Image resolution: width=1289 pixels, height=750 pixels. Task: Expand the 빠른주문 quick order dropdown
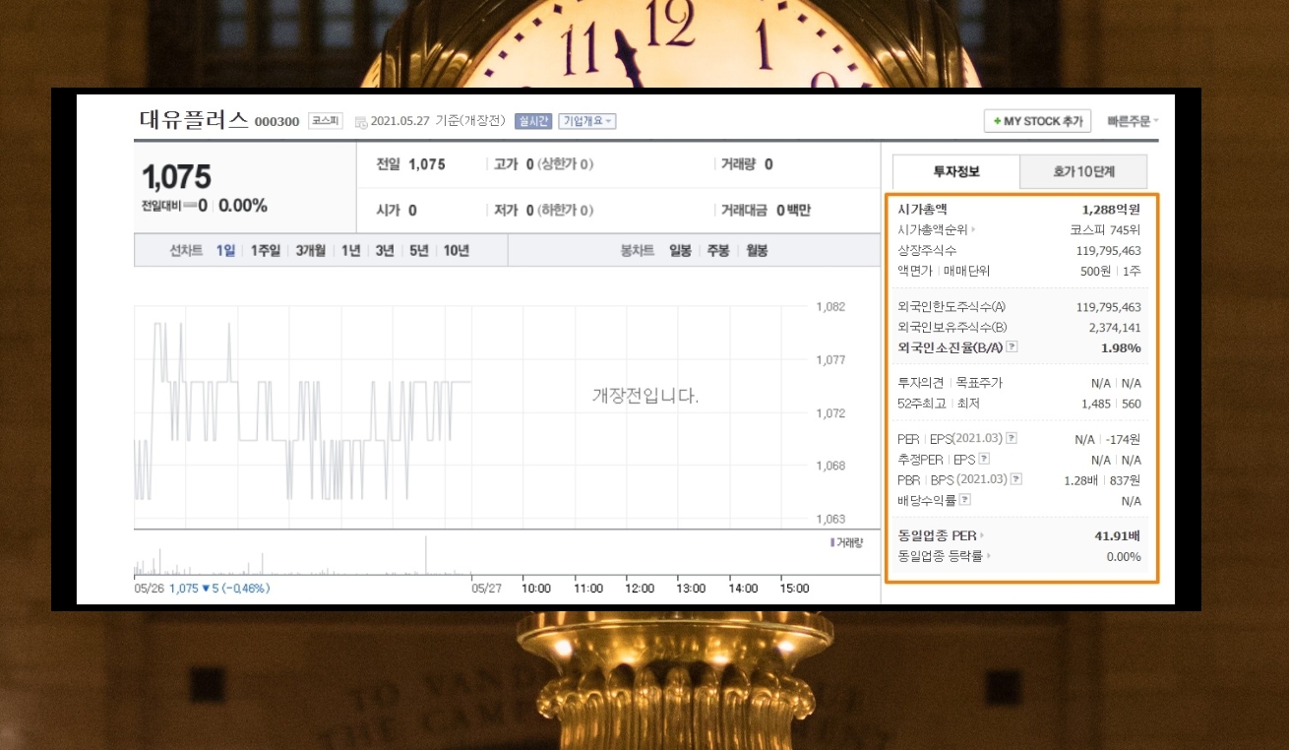tap(1133, 121)
